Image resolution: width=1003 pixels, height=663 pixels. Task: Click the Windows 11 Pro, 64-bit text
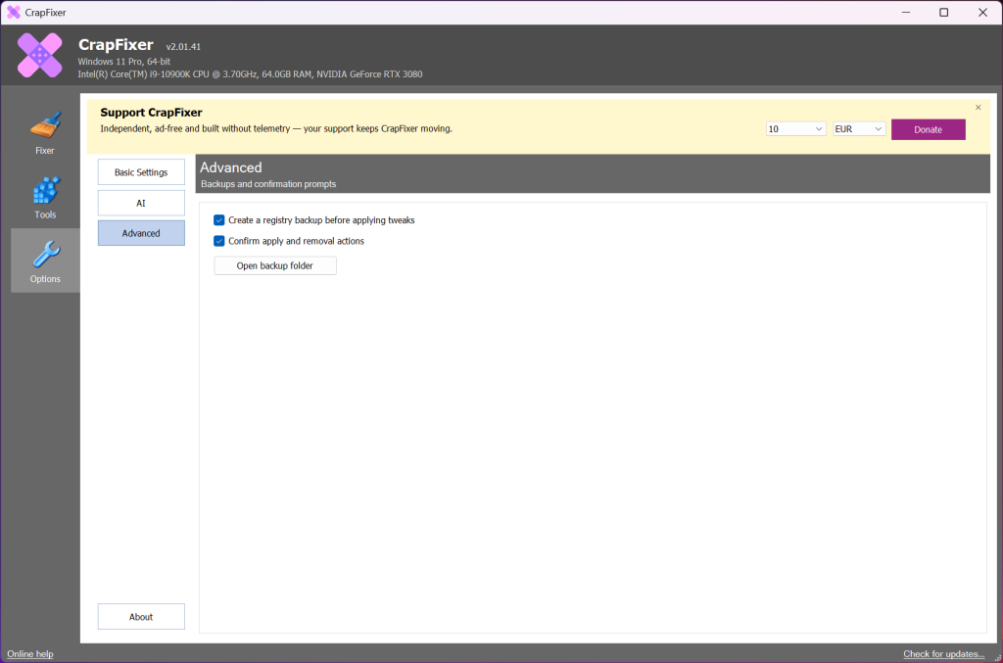[124, 62]
